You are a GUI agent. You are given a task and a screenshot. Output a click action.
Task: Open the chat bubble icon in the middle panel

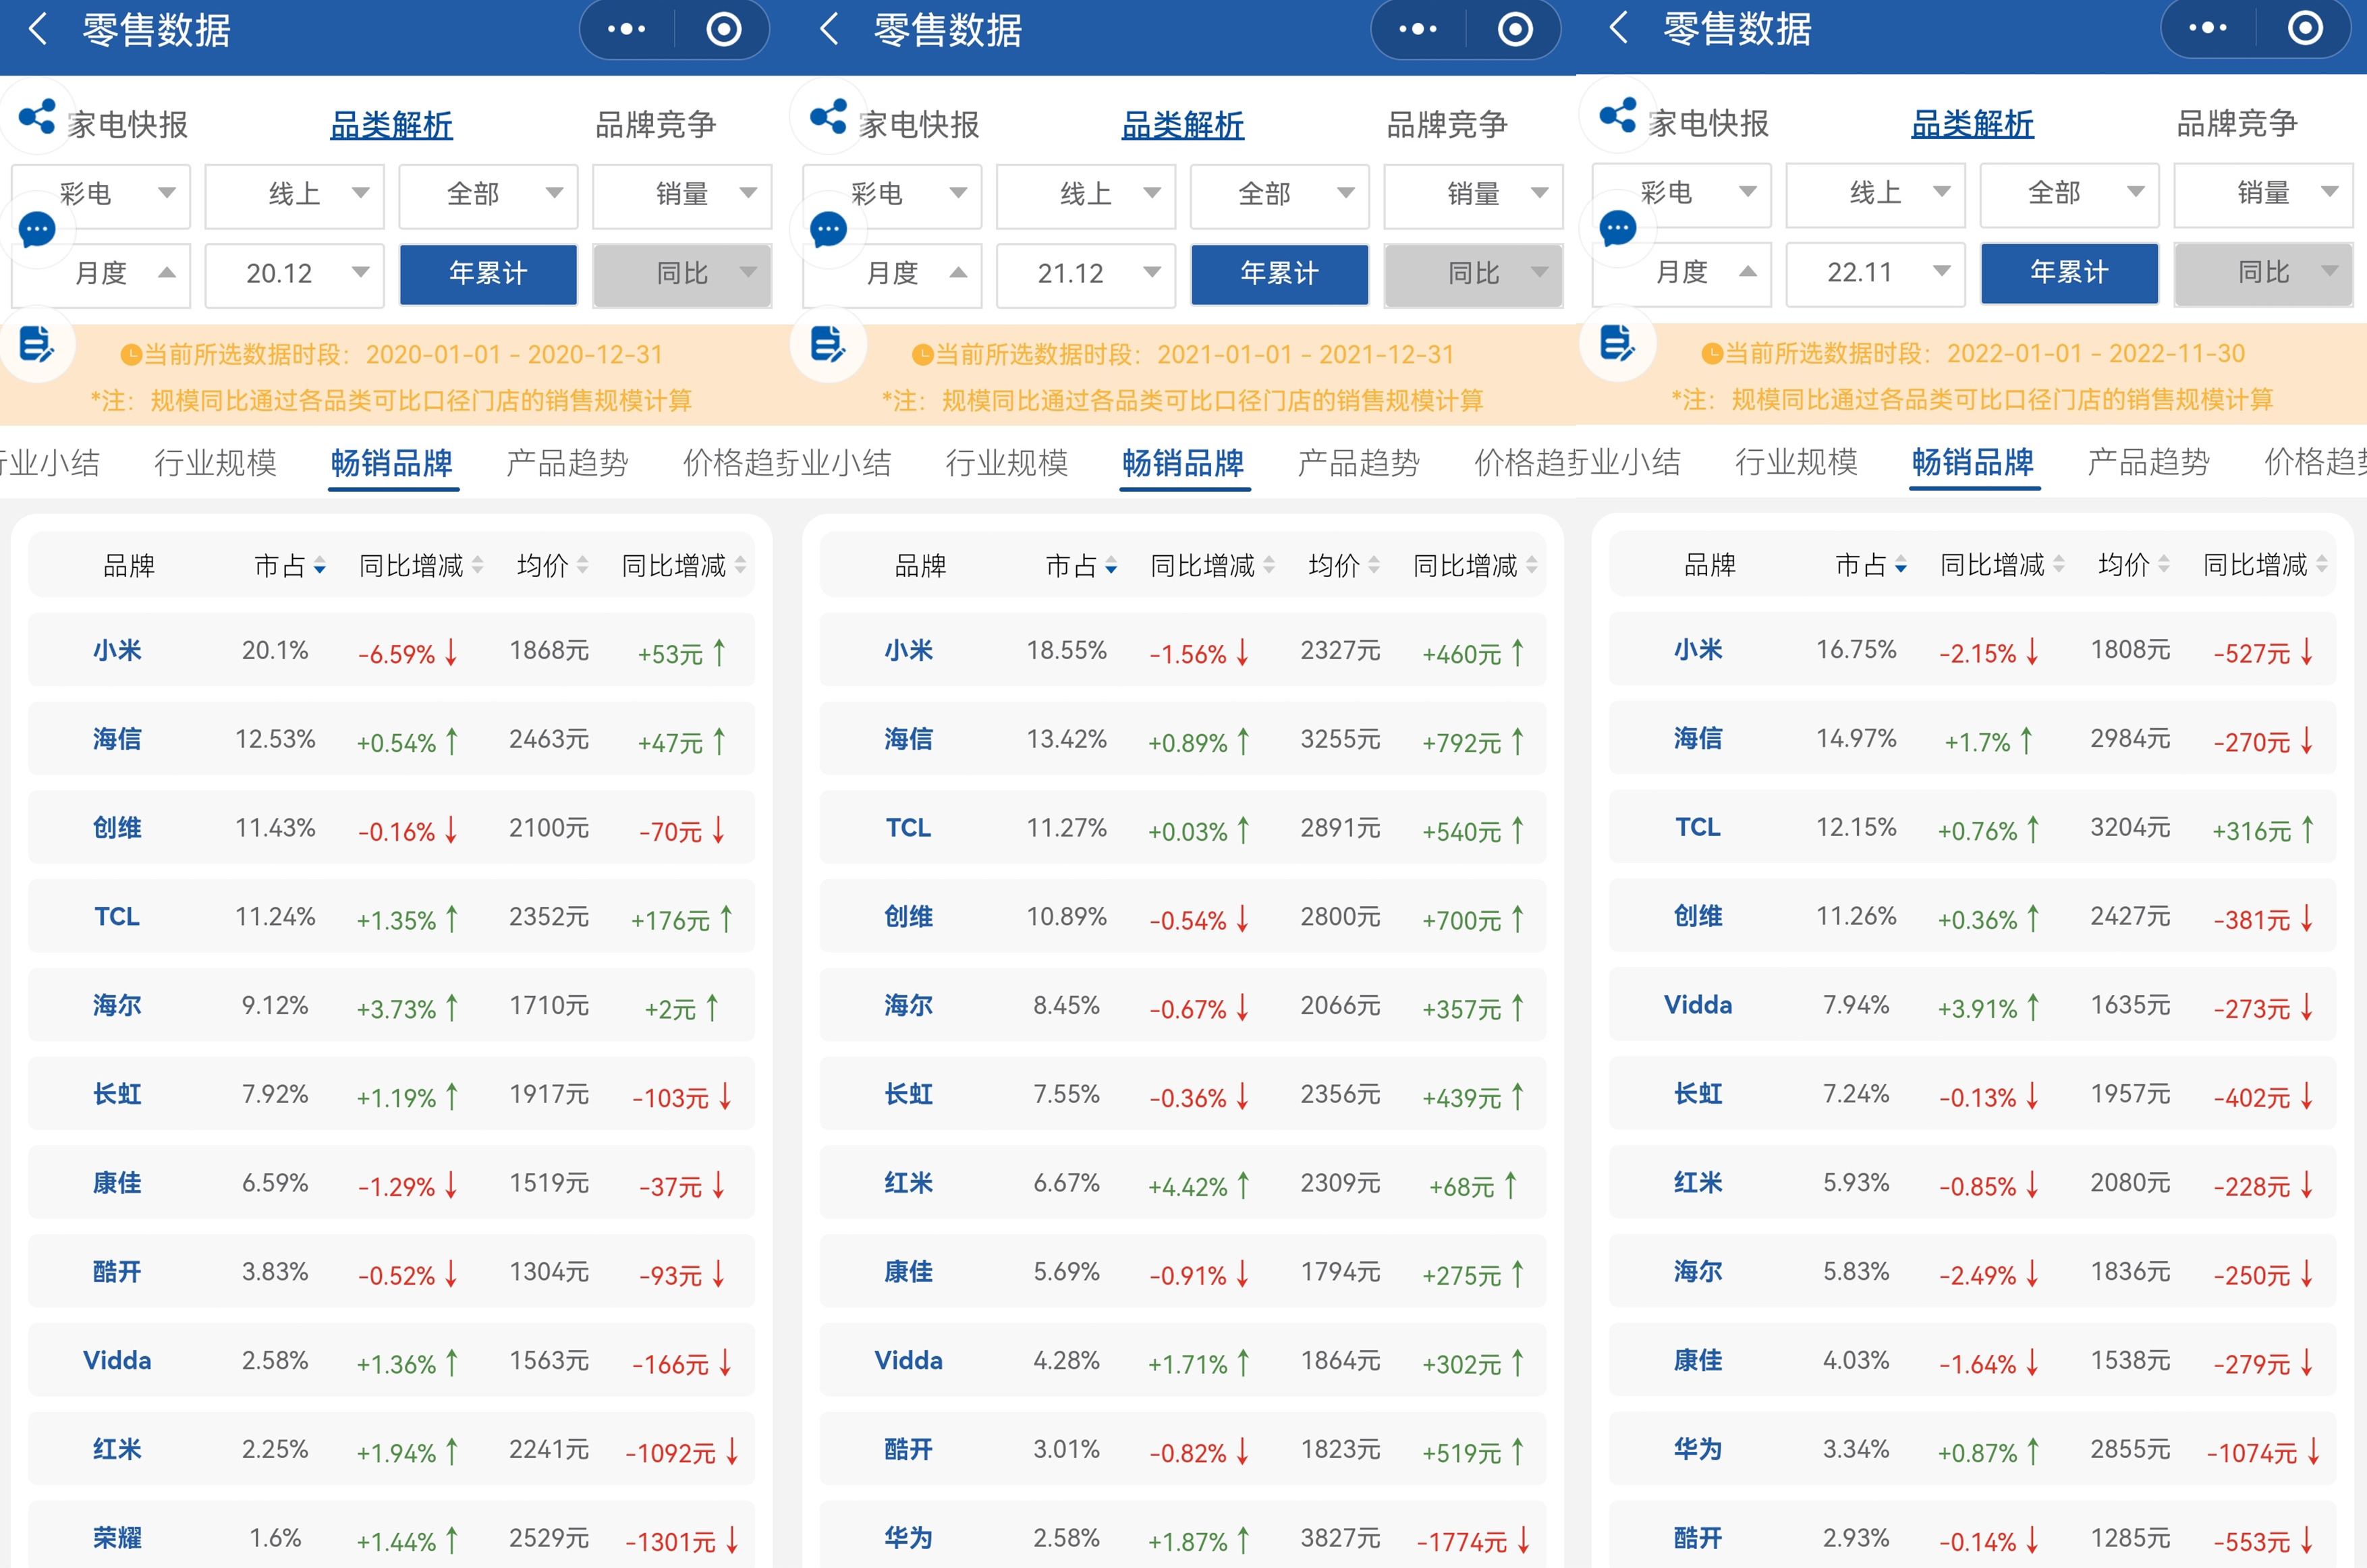[828, 230]
